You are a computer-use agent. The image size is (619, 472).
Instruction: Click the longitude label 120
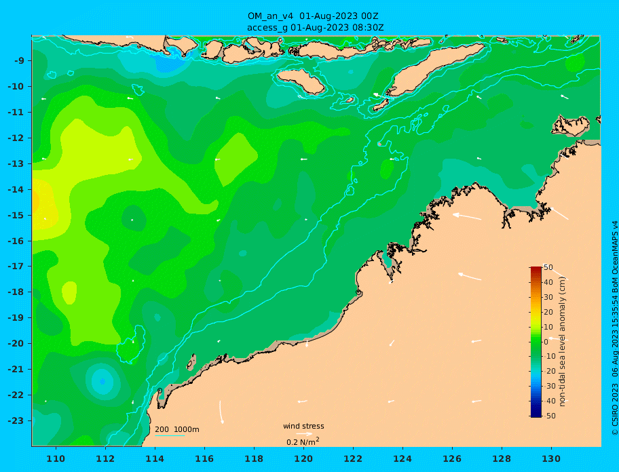303,458
